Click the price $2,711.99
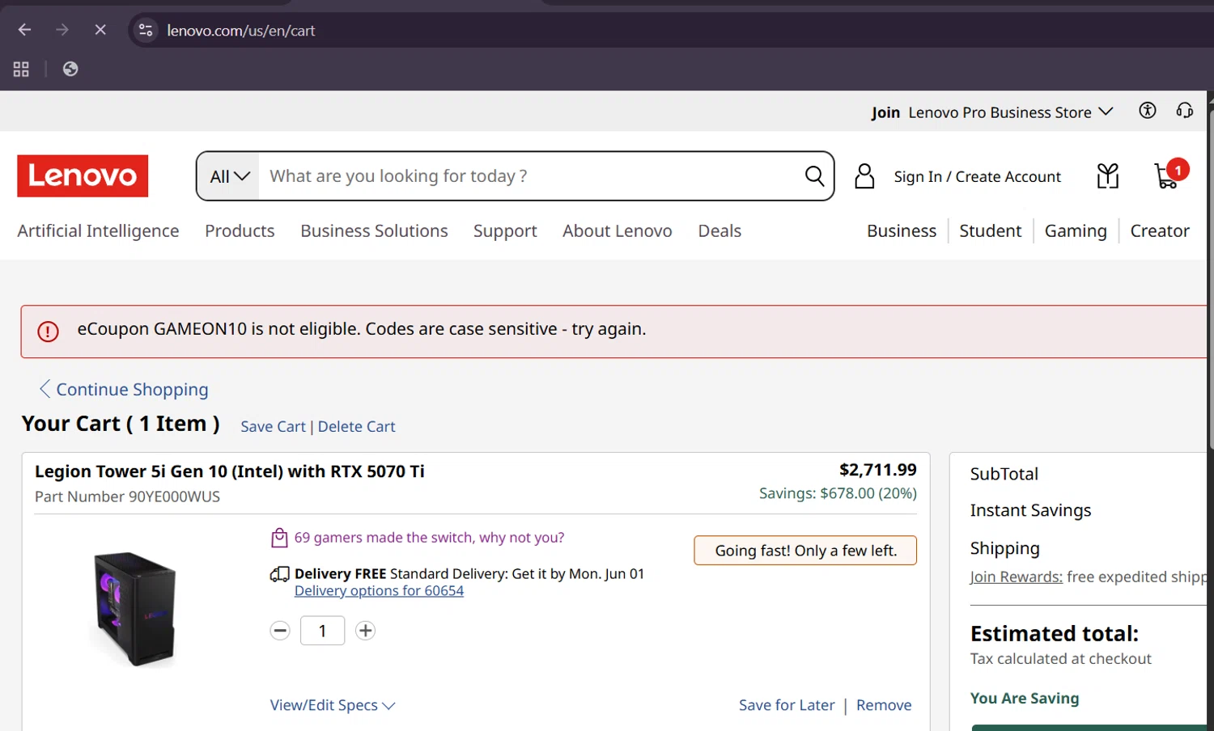Screen dimensions: 1214x731 click(878, 470)
